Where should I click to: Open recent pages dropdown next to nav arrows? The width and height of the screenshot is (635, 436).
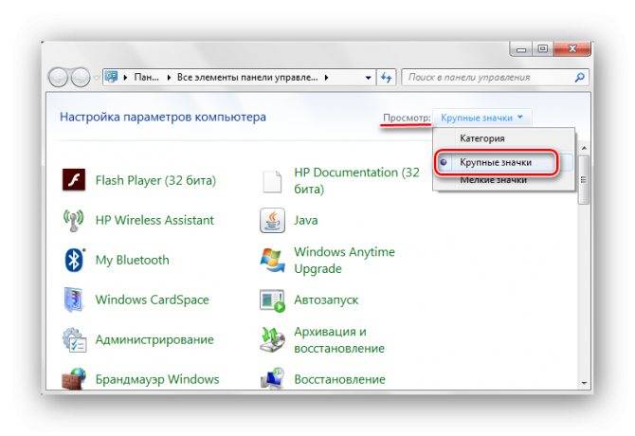click(x=96, y=77)
